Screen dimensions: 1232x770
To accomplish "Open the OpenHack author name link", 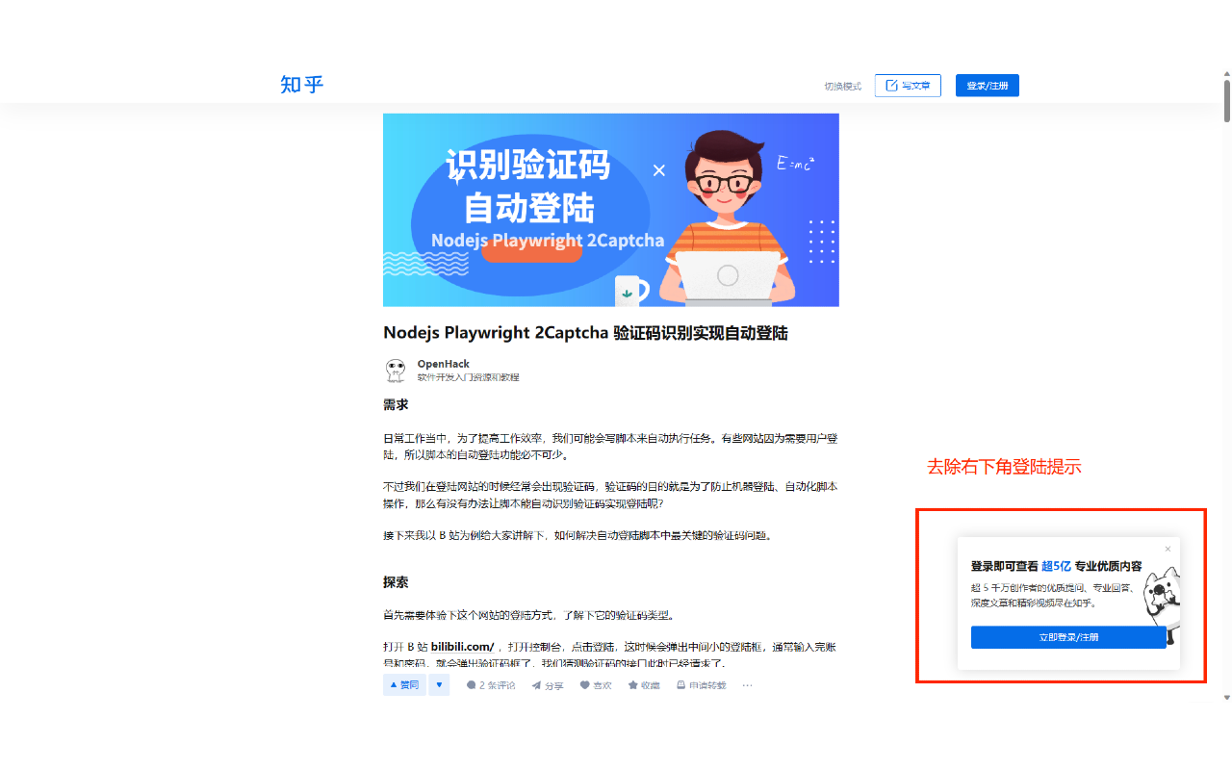I will (444, 364).
